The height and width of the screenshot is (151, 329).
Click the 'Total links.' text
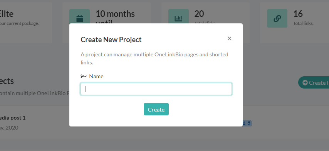coord(303,23)
